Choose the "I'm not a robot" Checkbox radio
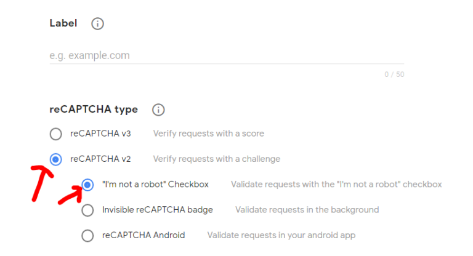The image size is (473, 256). pyautogui.click(x=87, y=185)
